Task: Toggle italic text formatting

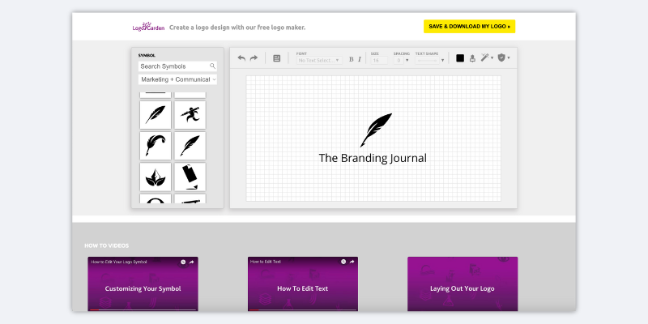Action: click(360, 59)
